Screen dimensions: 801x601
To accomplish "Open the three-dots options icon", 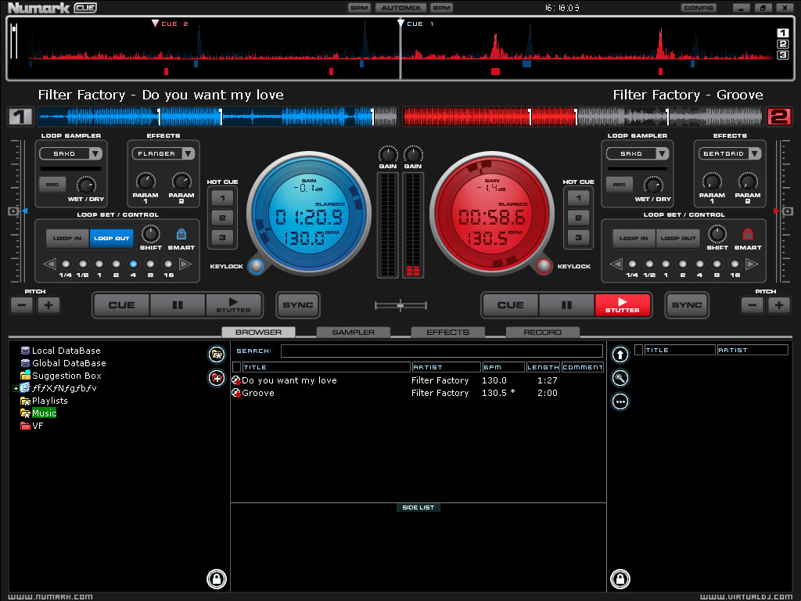I will 620,401.
